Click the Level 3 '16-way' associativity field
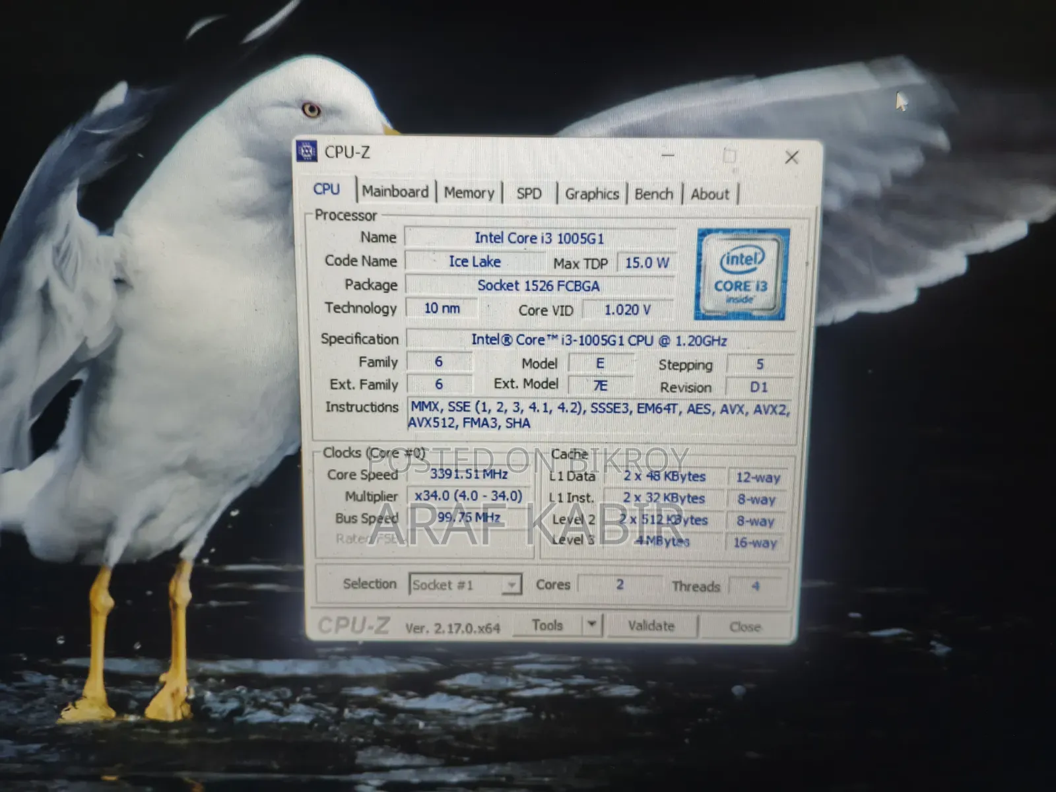This screenshot has height=792, width=1056. (755, 543)
